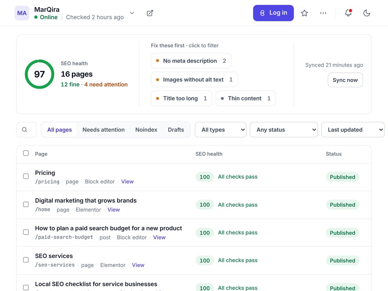388x291 pixels.
Task: Click the Published status on Pricing row
Action: pyautogui.click(x=343, y=177)
